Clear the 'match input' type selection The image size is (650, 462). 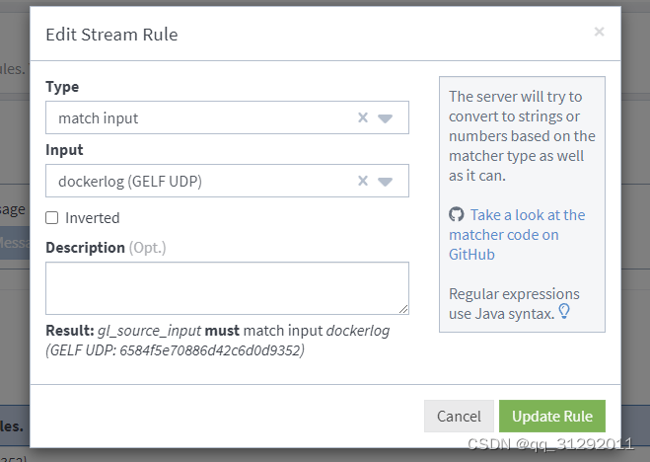362,118
